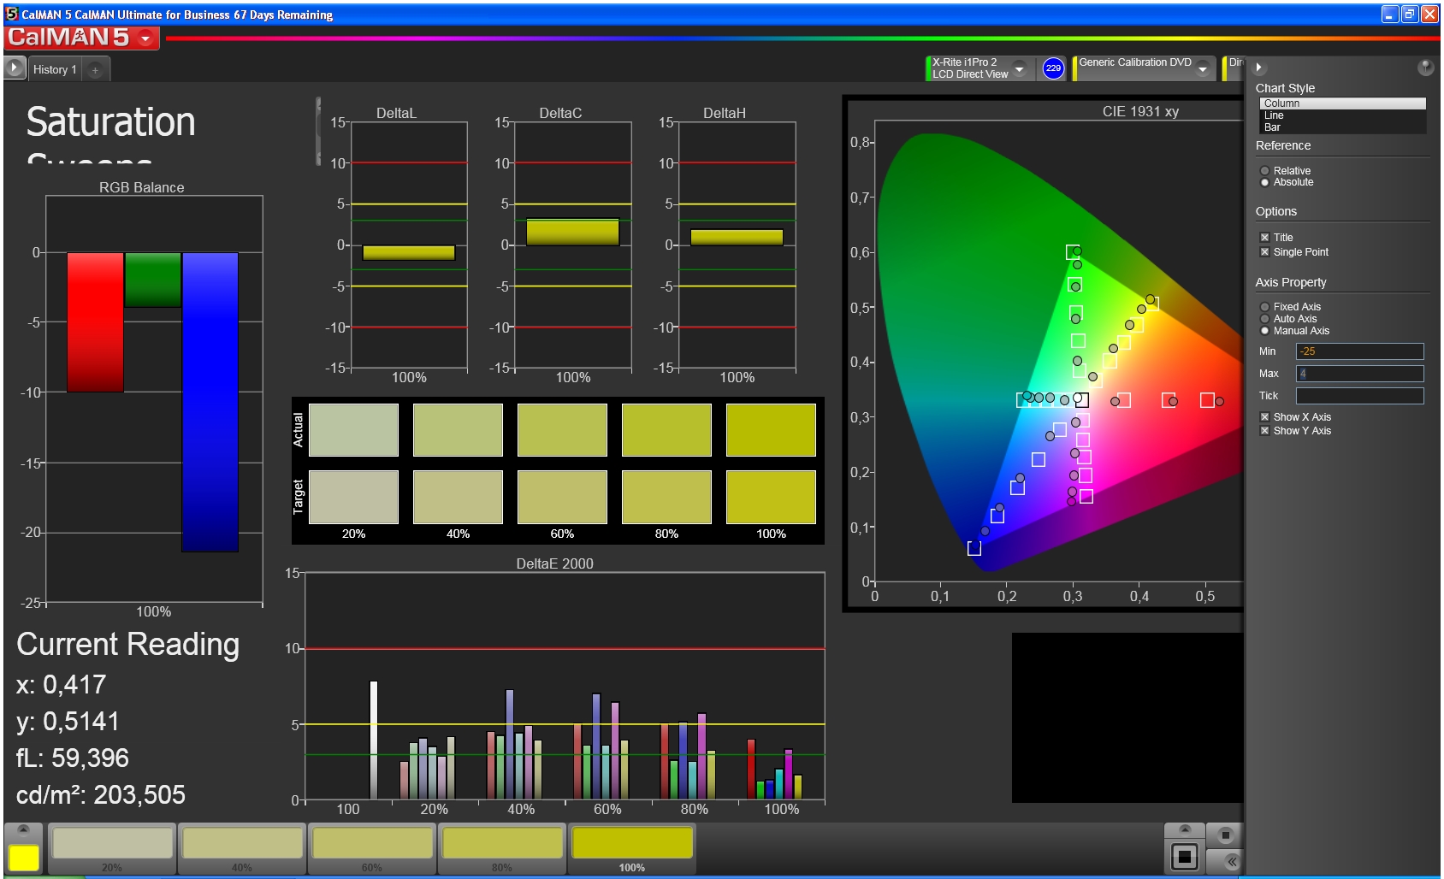Viewport: 1444px width, 879px height.
Task: Open the CalMAN 5 main menu arrow
Action: [145, 38]
